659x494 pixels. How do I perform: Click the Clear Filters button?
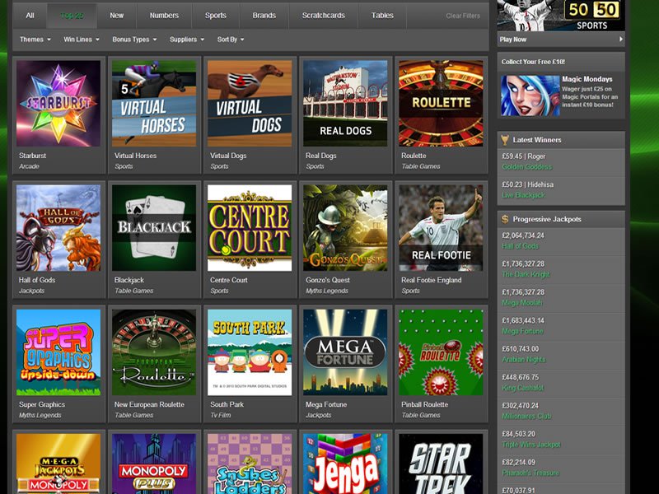pyautogui.click(x=463, y=16)
